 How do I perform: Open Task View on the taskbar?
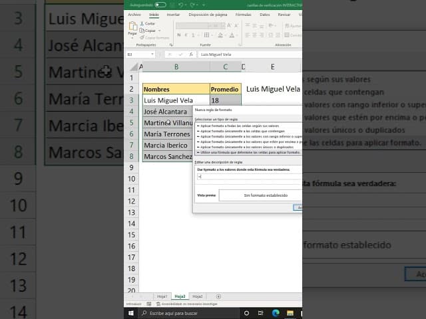260,313
